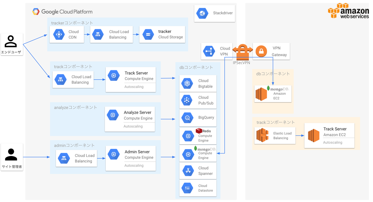Click the Stackdriver icon
Screen dimensions: 373x202
[x=202, y=13]
